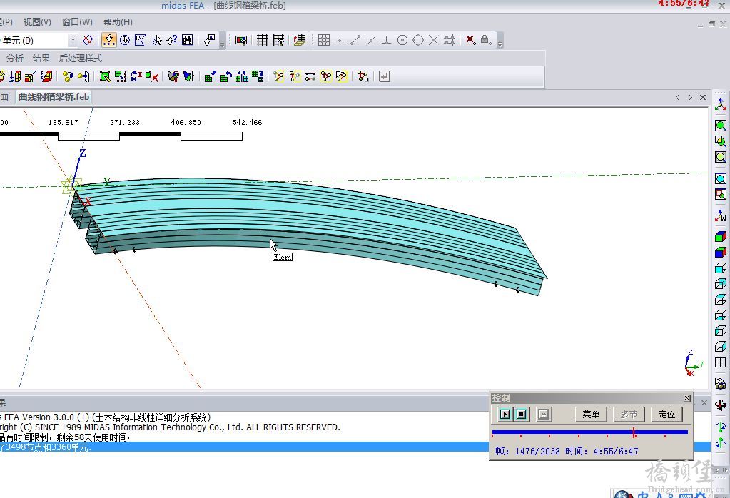
Task: Select the highlighted 3498节点和3360单元 output line
Action: click(244, 447)
